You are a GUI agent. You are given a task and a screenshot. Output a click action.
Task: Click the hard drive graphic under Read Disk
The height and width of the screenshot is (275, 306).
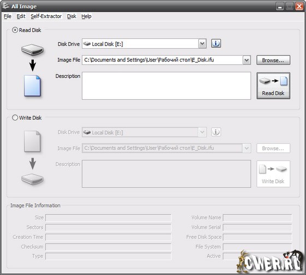(32, 50)
